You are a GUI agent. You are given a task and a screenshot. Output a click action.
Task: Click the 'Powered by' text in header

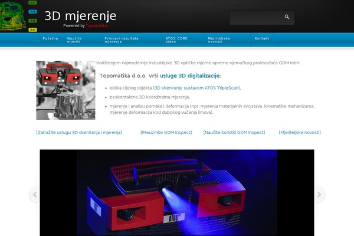(x=74, y=25)
